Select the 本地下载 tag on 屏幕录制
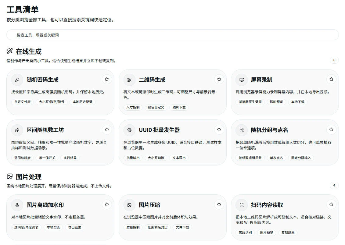This screenshot has width=345, height=245. [x=297, y=102]
